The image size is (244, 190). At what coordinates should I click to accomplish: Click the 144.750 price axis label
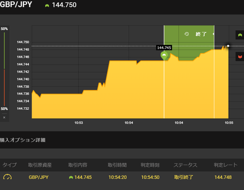23,42
